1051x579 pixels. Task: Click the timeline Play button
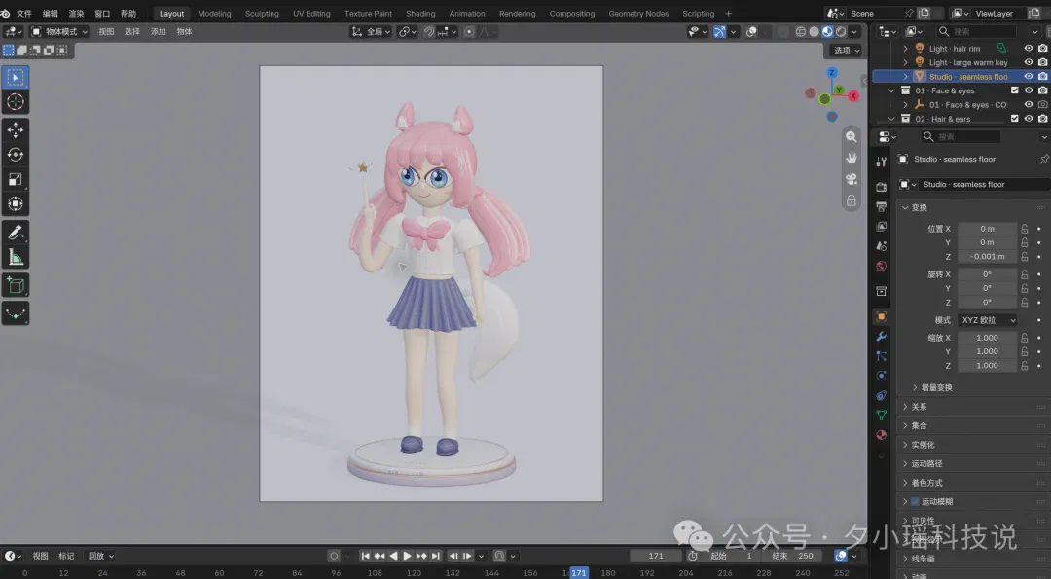point(407,556)
